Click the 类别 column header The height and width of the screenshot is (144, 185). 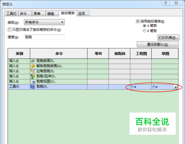coord(19,54)
